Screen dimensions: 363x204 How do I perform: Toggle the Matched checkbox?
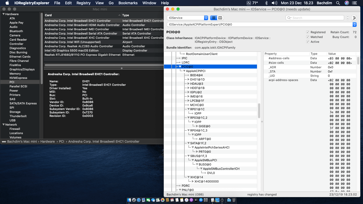tap(308, 37)
